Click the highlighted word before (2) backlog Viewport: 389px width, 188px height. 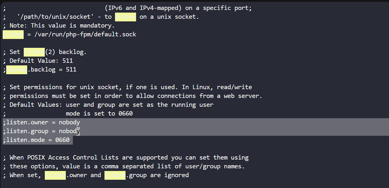34,52
